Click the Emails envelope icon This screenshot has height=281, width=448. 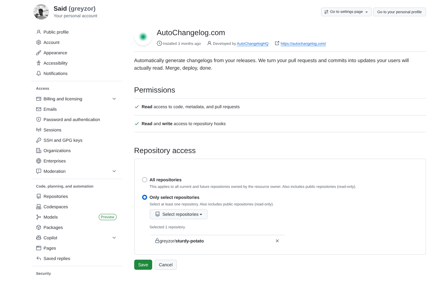pyautogui.click(x=38, y=109)
